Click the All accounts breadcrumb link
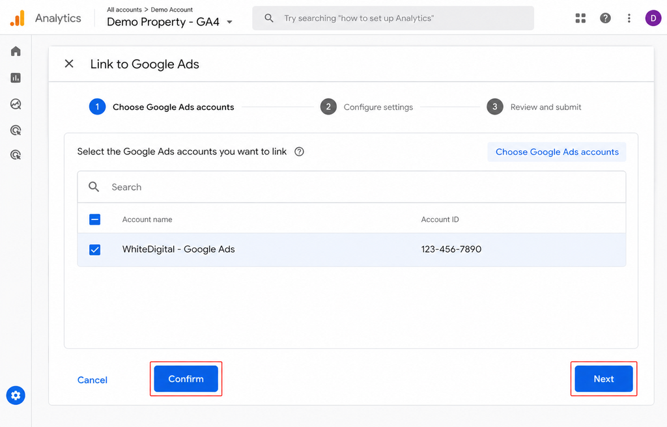Screen dimensions: 667x427 point(124,9)
